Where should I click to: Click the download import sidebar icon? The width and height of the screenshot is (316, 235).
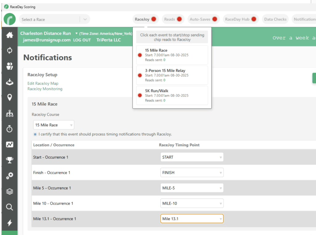10,82
